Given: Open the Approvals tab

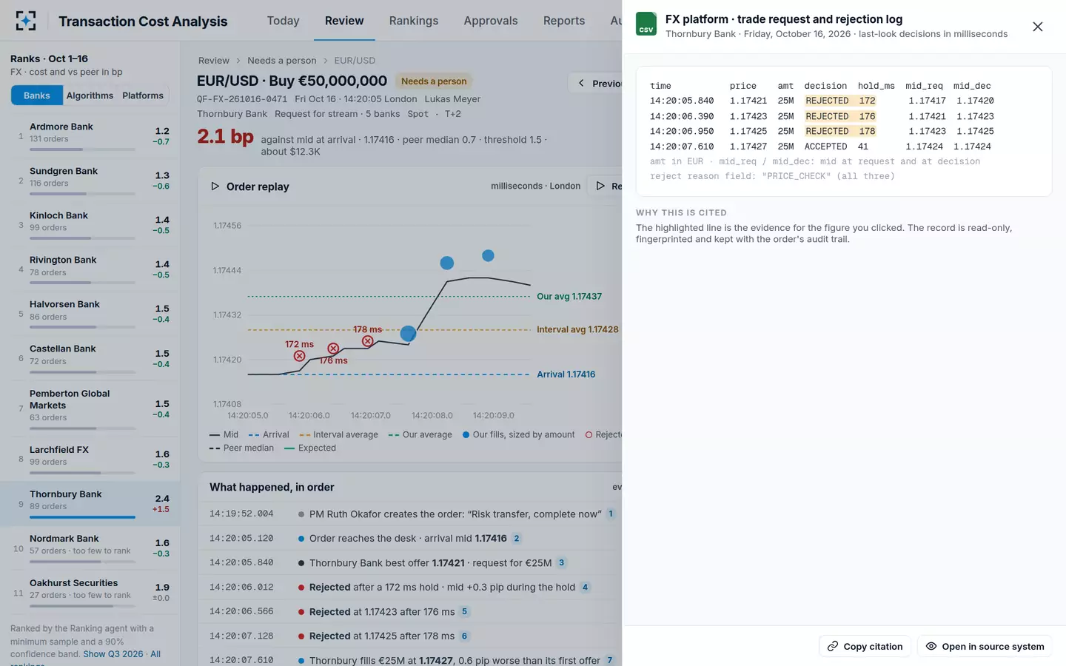Looking at the screenshot, I should click(x=491, y=21).
